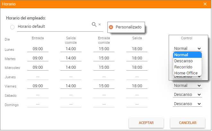The image size is (212, 131).
Task: Close the Horario dialog
Action: 205,4
